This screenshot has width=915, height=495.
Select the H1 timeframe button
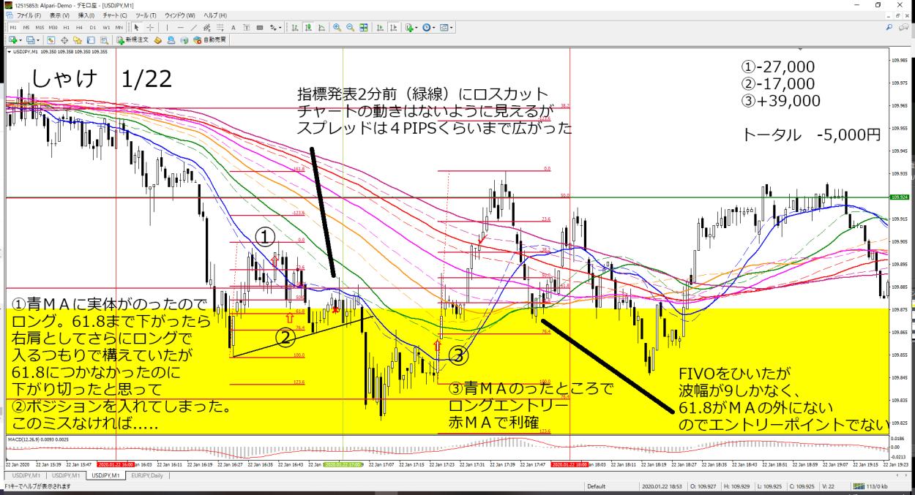click(67, 27)
